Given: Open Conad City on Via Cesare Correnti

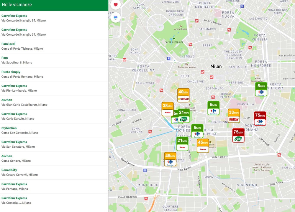Looking at the screenshot, I should [54, 172].
